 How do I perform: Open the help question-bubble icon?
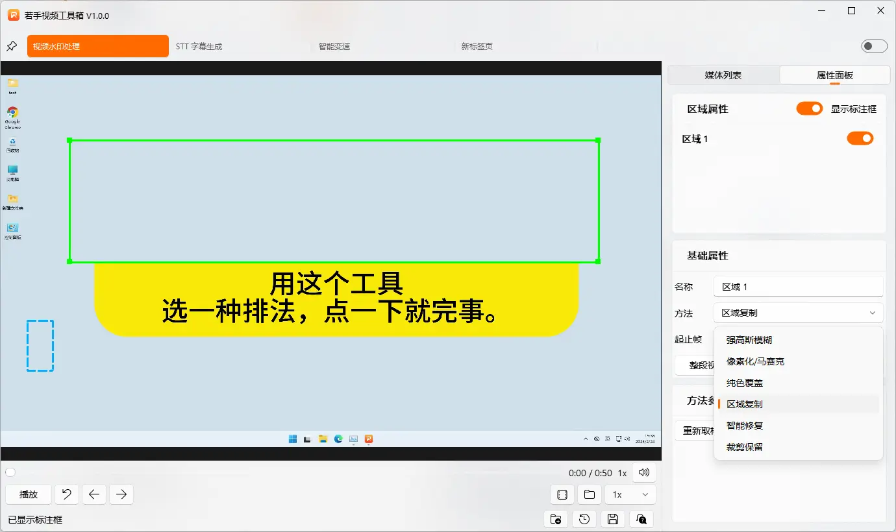pyautogui.click(x=641, y=519)
